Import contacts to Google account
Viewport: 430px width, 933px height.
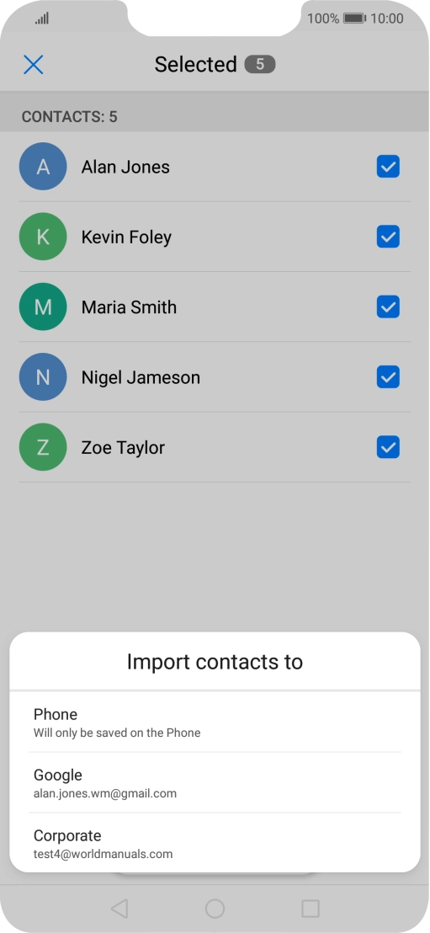pyautogui.click(x=215, y=782)
